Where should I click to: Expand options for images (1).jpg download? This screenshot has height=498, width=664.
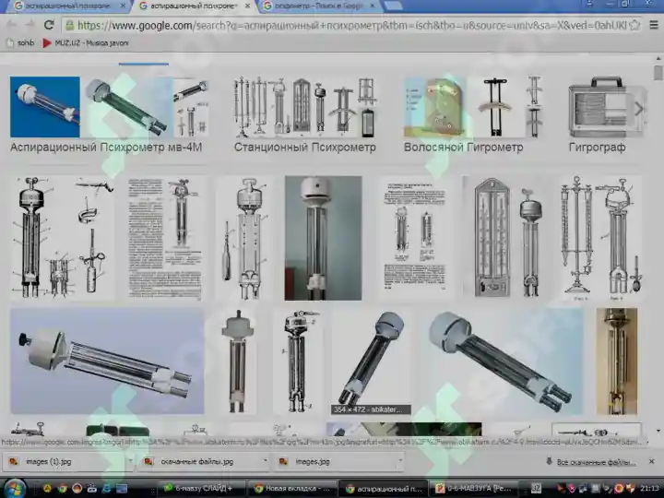pos(130,461)
